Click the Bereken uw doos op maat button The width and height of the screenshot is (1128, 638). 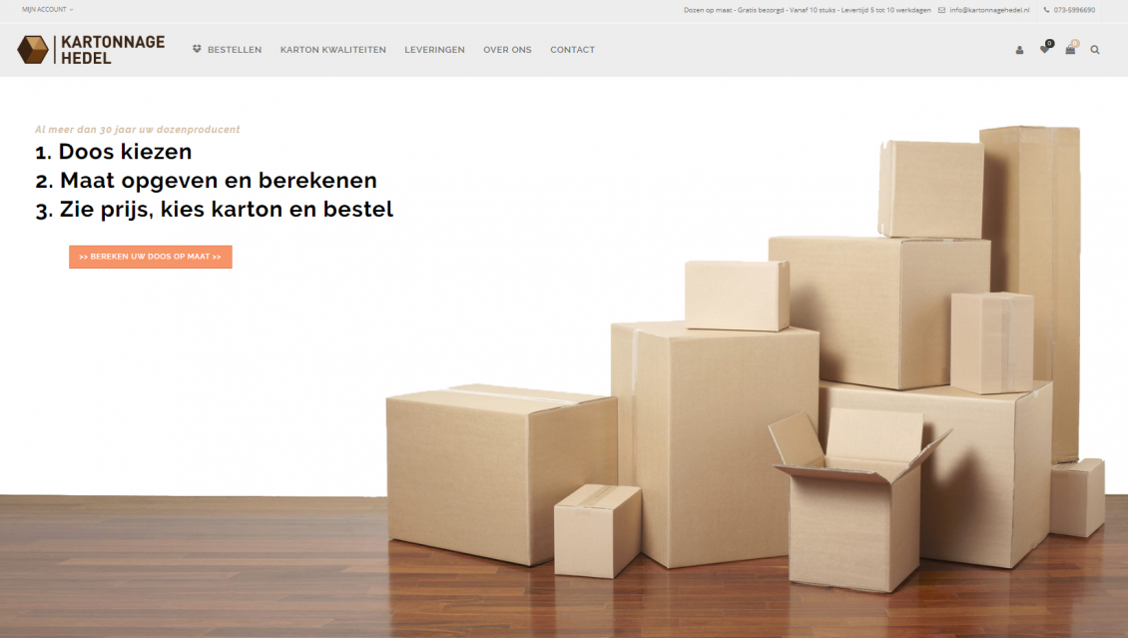pyautogui.click(x=151, y=257)
